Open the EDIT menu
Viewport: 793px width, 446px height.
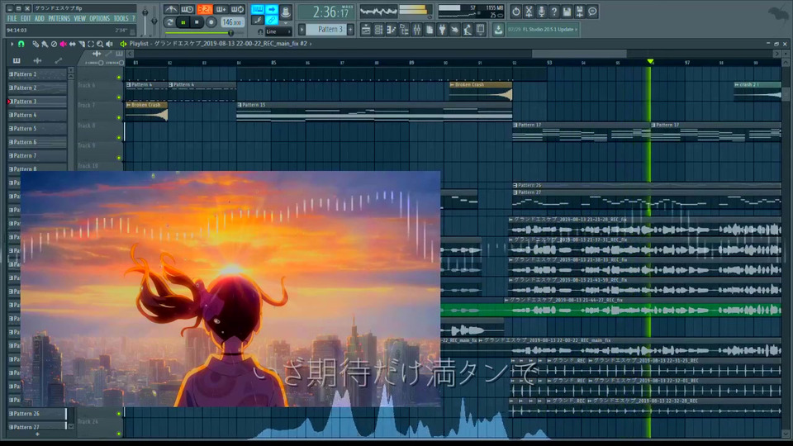pos(26,18)
